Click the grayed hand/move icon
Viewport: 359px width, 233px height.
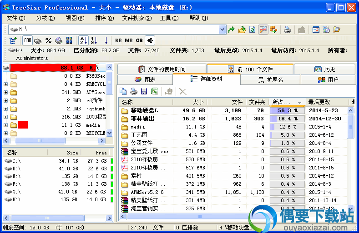click(x=169, y=91)
